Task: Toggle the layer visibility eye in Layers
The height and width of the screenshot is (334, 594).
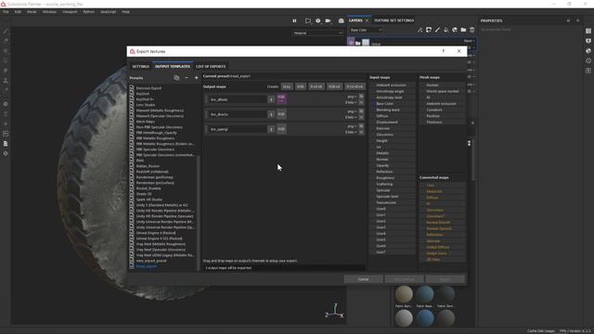Action: tap(351, 43)
